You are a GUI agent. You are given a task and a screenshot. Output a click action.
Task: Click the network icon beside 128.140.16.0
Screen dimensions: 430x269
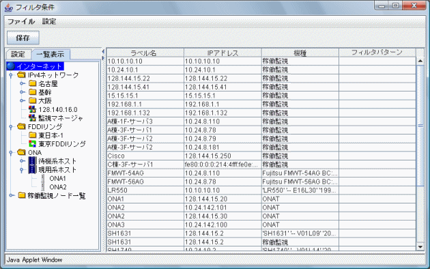(x=32, y=109)
